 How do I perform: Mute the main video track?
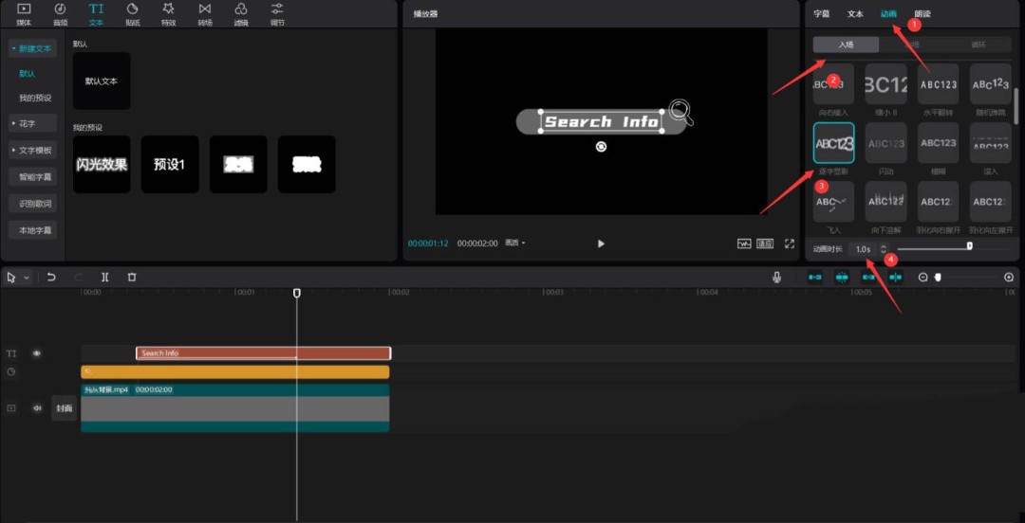[37, 408]
